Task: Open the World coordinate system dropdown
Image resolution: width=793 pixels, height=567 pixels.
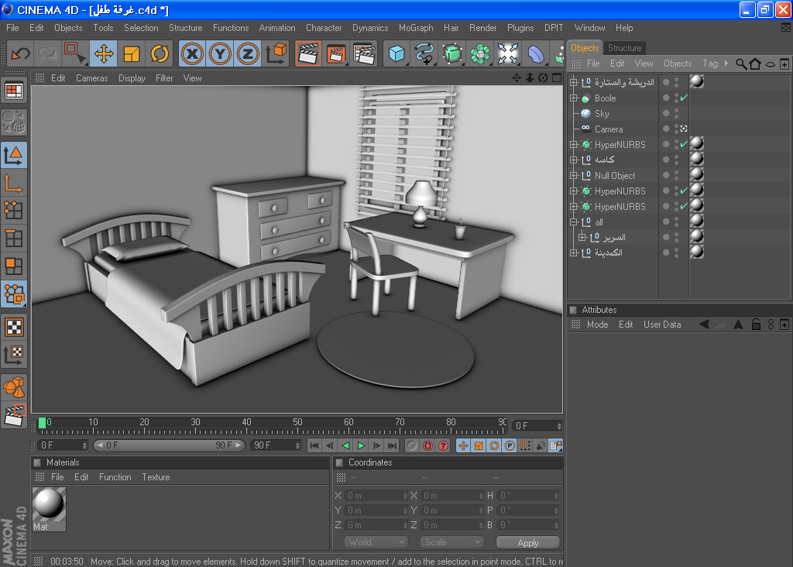Action: click(376, 542)
